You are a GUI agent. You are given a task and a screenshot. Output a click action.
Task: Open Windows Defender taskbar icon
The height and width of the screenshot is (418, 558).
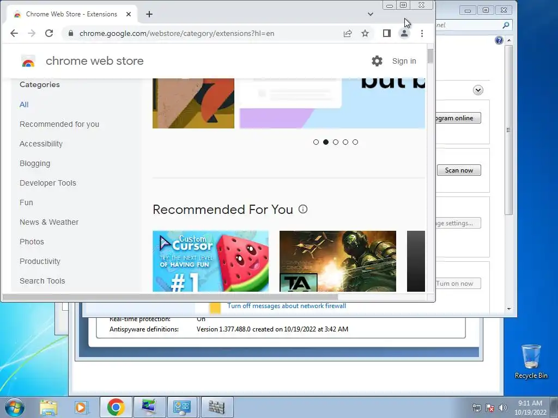pos(217,407)
